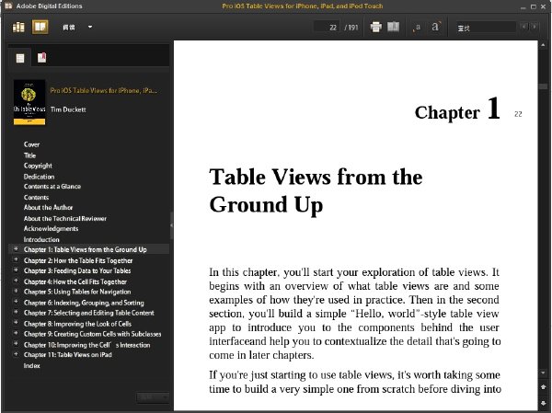
Task: Expand Chapter 2 subtree
Action: [x=16, y=259]
